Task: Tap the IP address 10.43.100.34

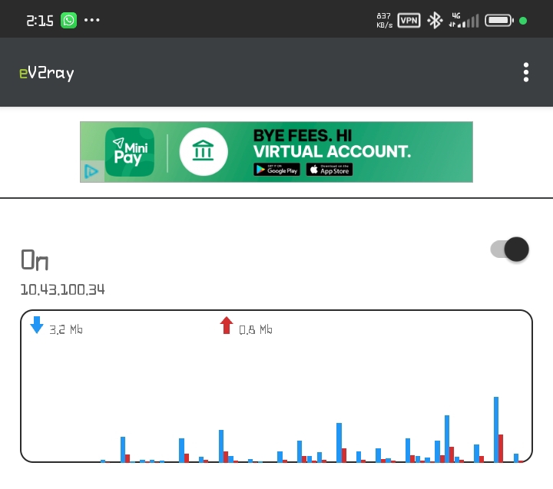Action: tap(62, 289)
